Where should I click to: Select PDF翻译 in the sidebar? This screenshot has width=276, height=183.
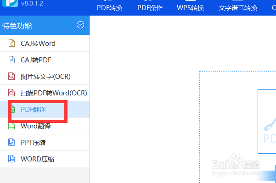tap(45, 109)
